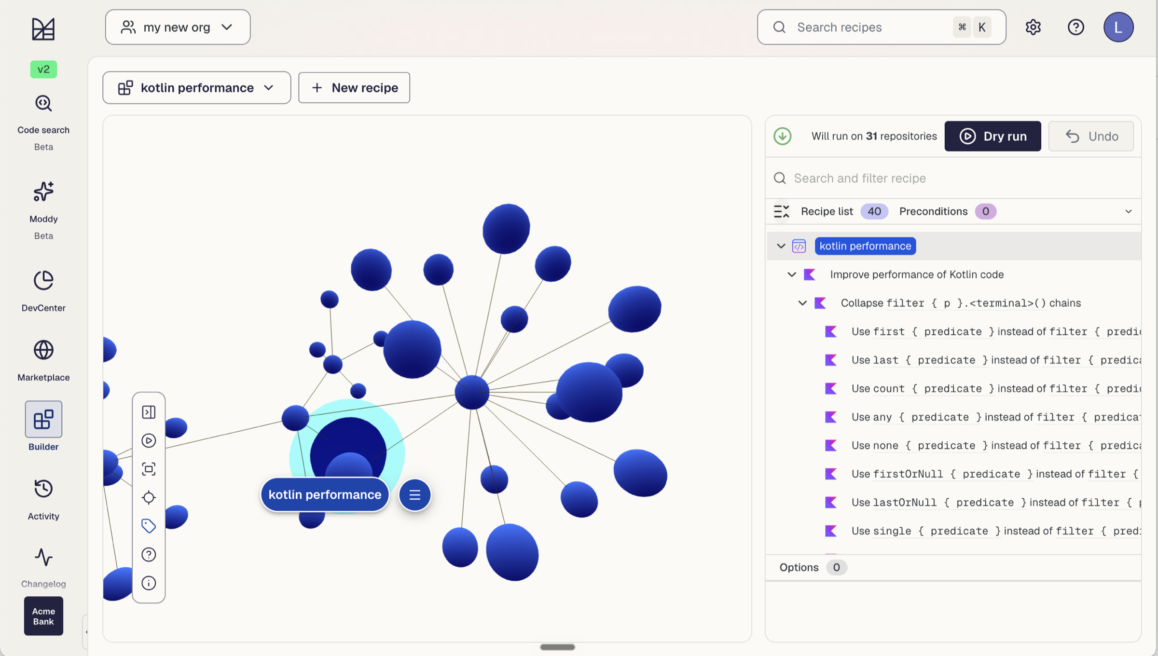Open graph help icon in toolbar
This screenshot has width=1158, height=656.
149,554
